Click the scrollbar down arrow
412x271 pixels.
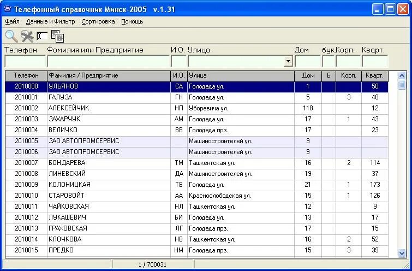[402, 253]
